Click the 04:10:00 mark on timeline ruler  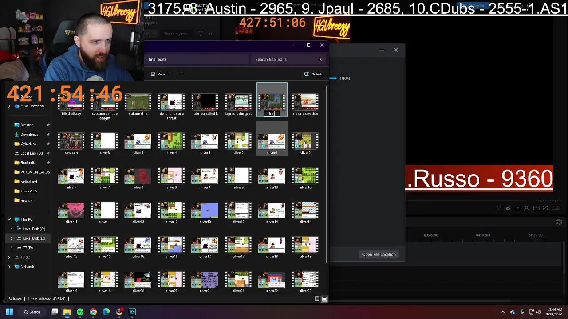click(483, 235)
